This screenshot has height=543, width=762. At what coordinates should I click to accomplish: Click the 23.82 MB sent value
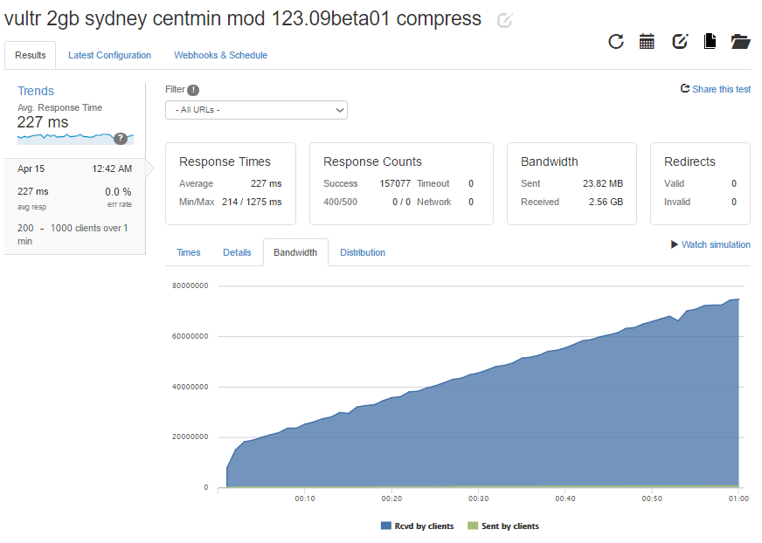(603, 183)
